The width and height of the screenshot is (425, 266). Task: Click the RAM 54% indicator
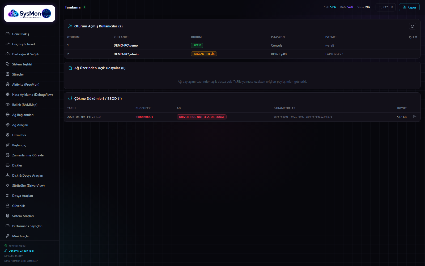[x=347, y=7]
